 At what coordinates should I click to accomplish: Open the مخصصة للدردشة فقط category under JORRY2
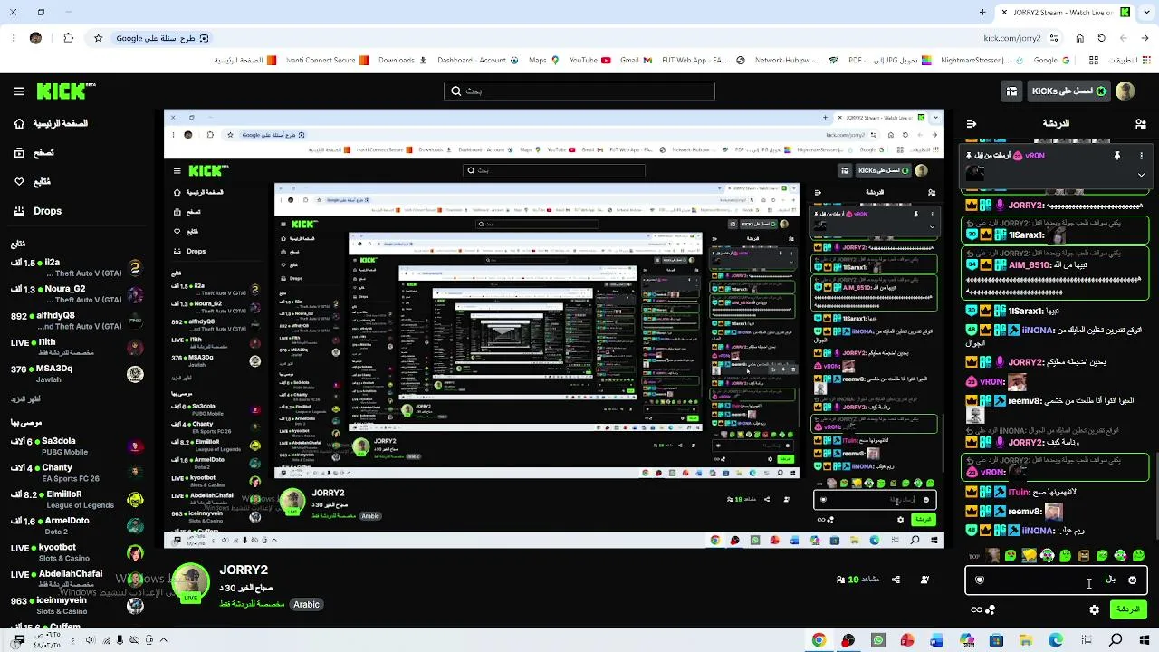pos(253,604)
